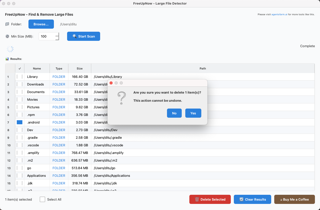Sort results by Size column header
Screen dimensions: 320x210
[x=80, y=68]
